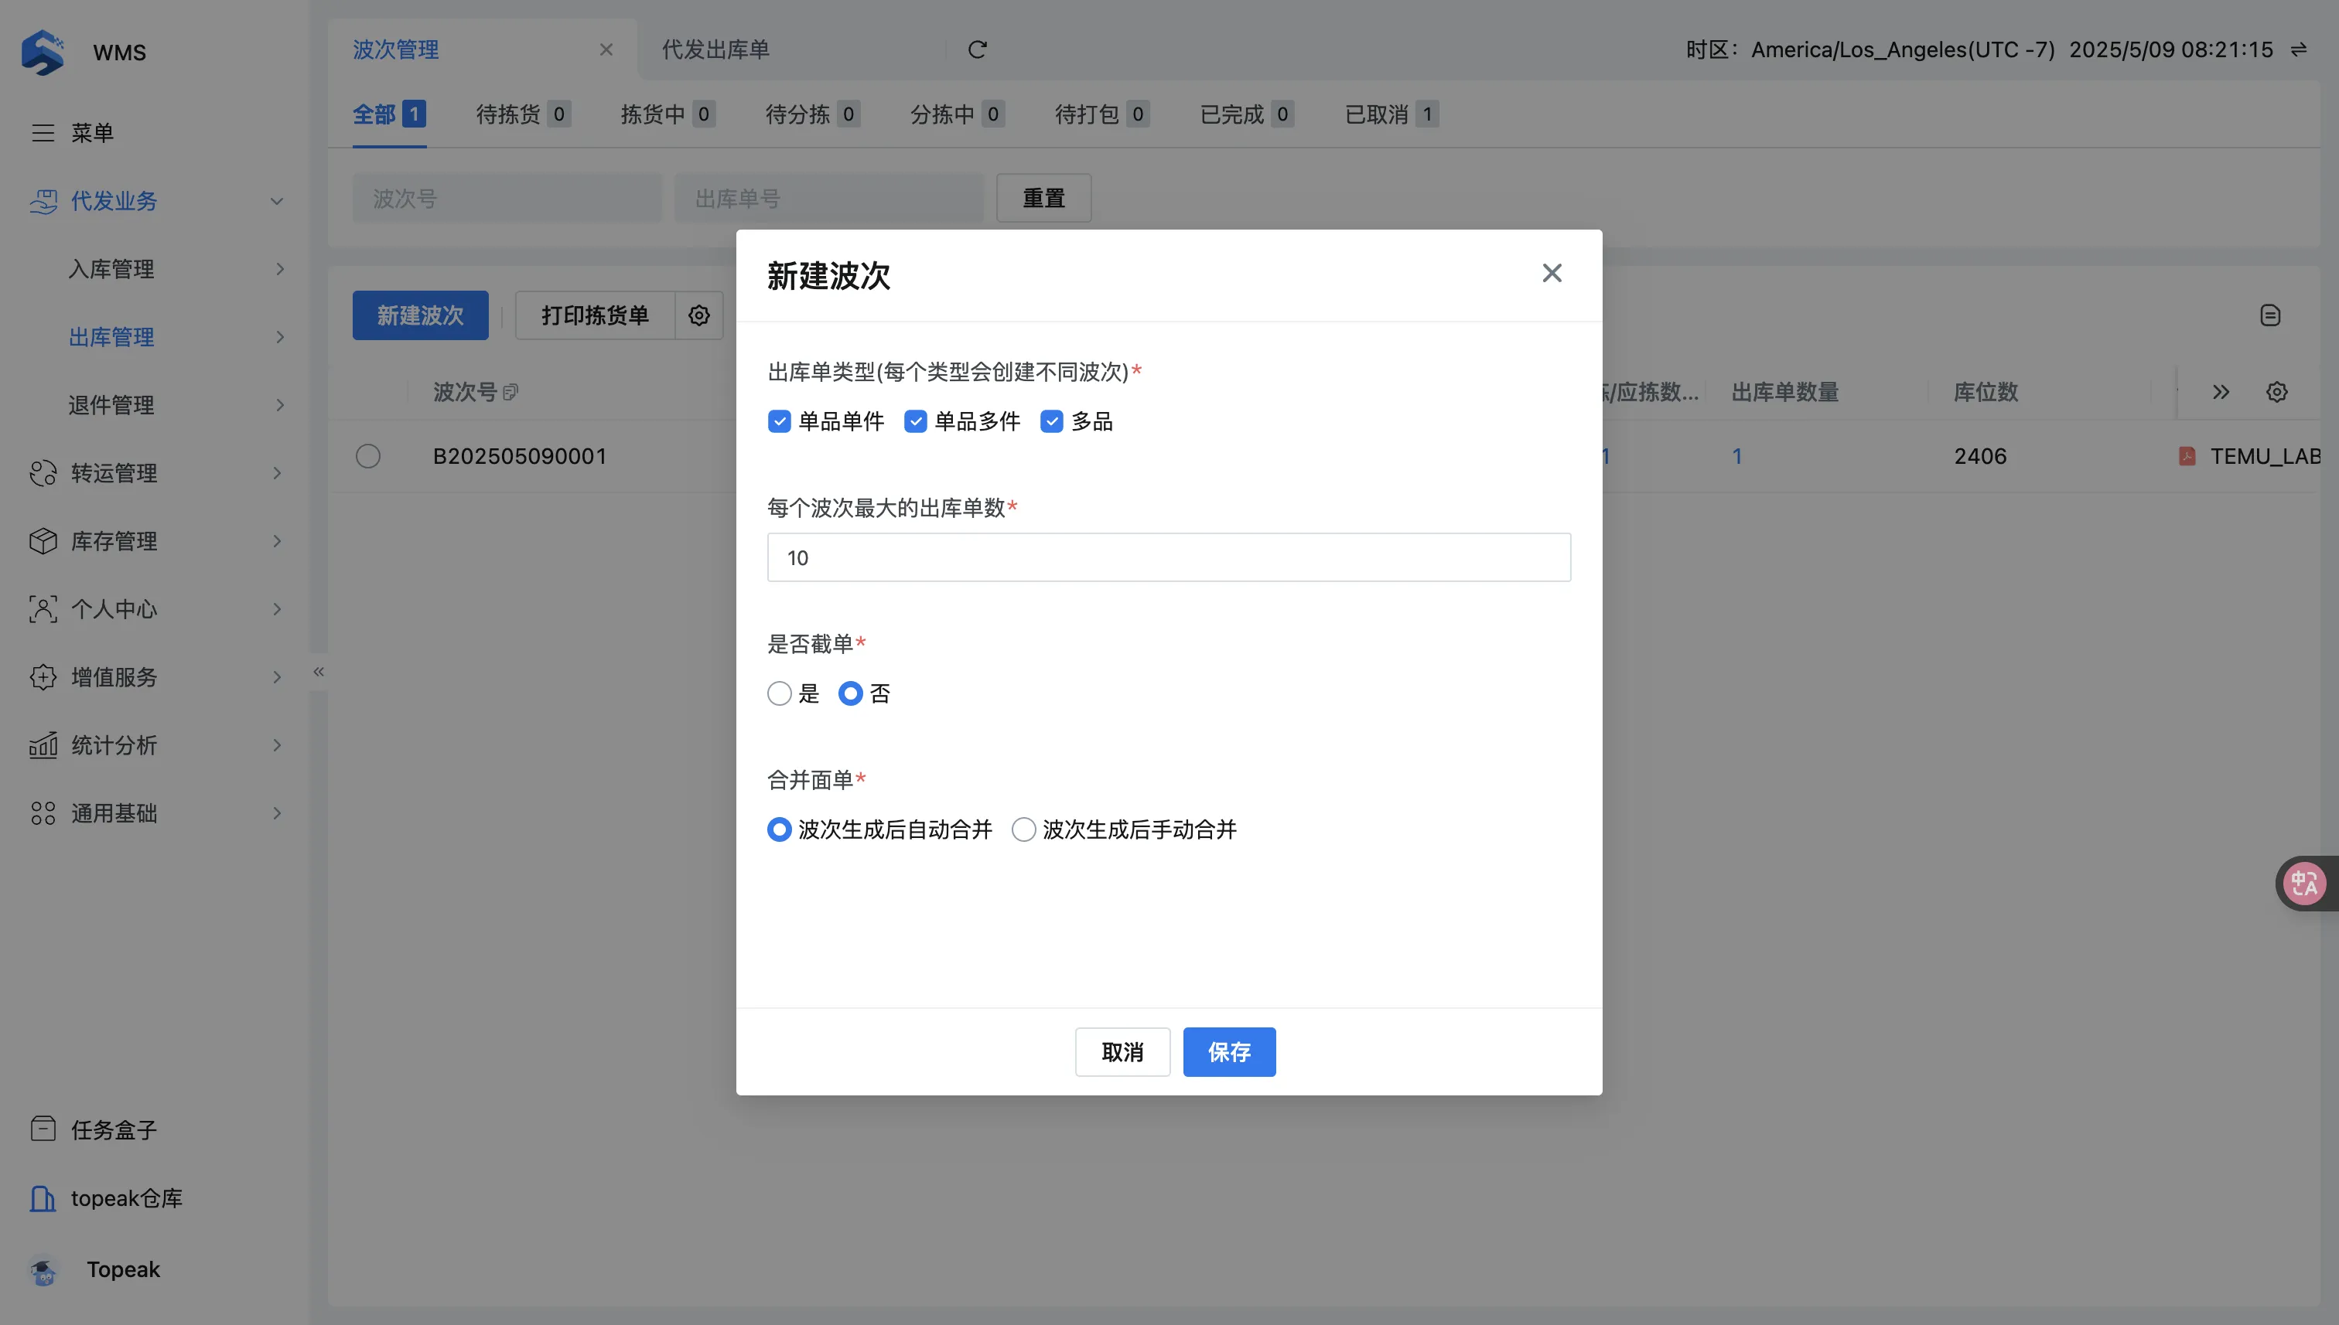2339x1325 pixels.
Task: Collapse the sidebar with double-chevron icon
Action: (x=319, y=672)
